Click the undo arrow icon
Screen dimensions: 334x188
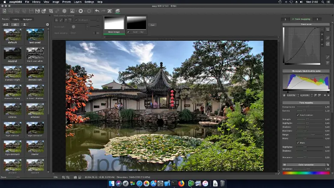coord(97,11)
